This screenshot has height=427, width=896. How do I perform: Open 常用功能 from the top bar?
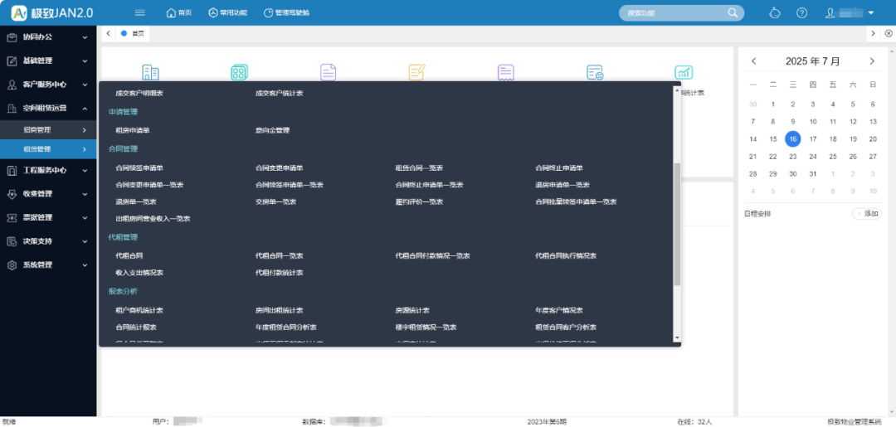tap(226, 12)
